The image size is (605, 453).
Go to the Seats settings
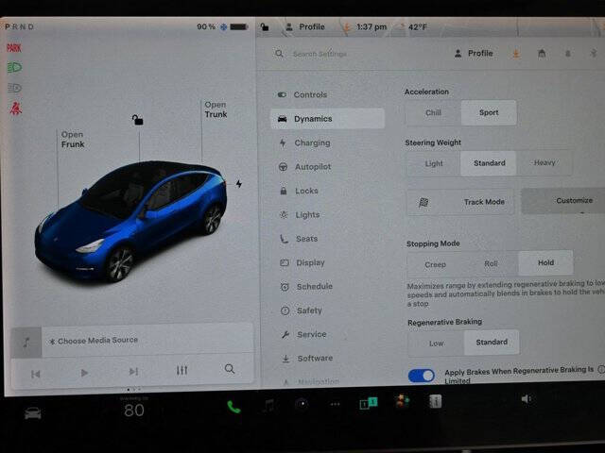pyautogui.click(x=299, y=239)
